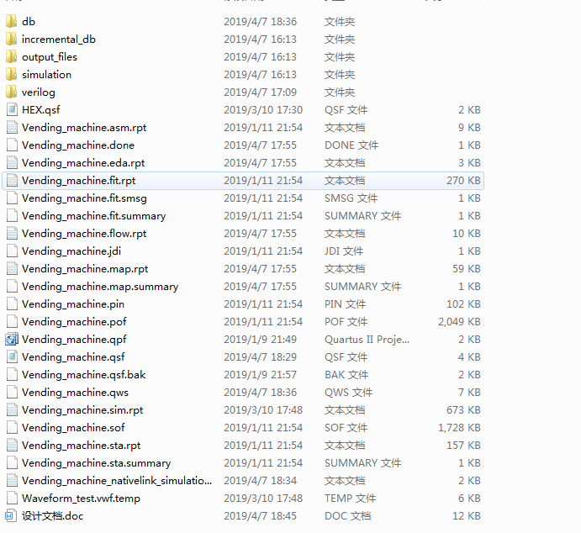Click the Vending_machine.sim.rpt file icon
Viewport: 581px width, 533px height.
(12, 409)
